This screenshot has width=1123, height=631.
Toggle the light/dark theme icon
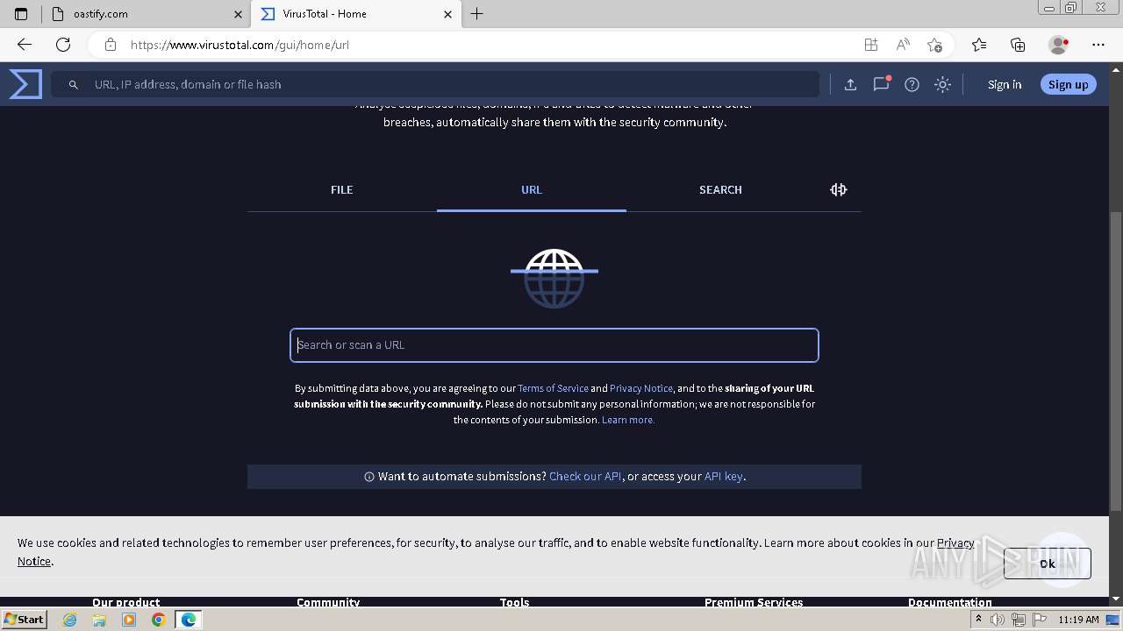[x=942, y=84]
